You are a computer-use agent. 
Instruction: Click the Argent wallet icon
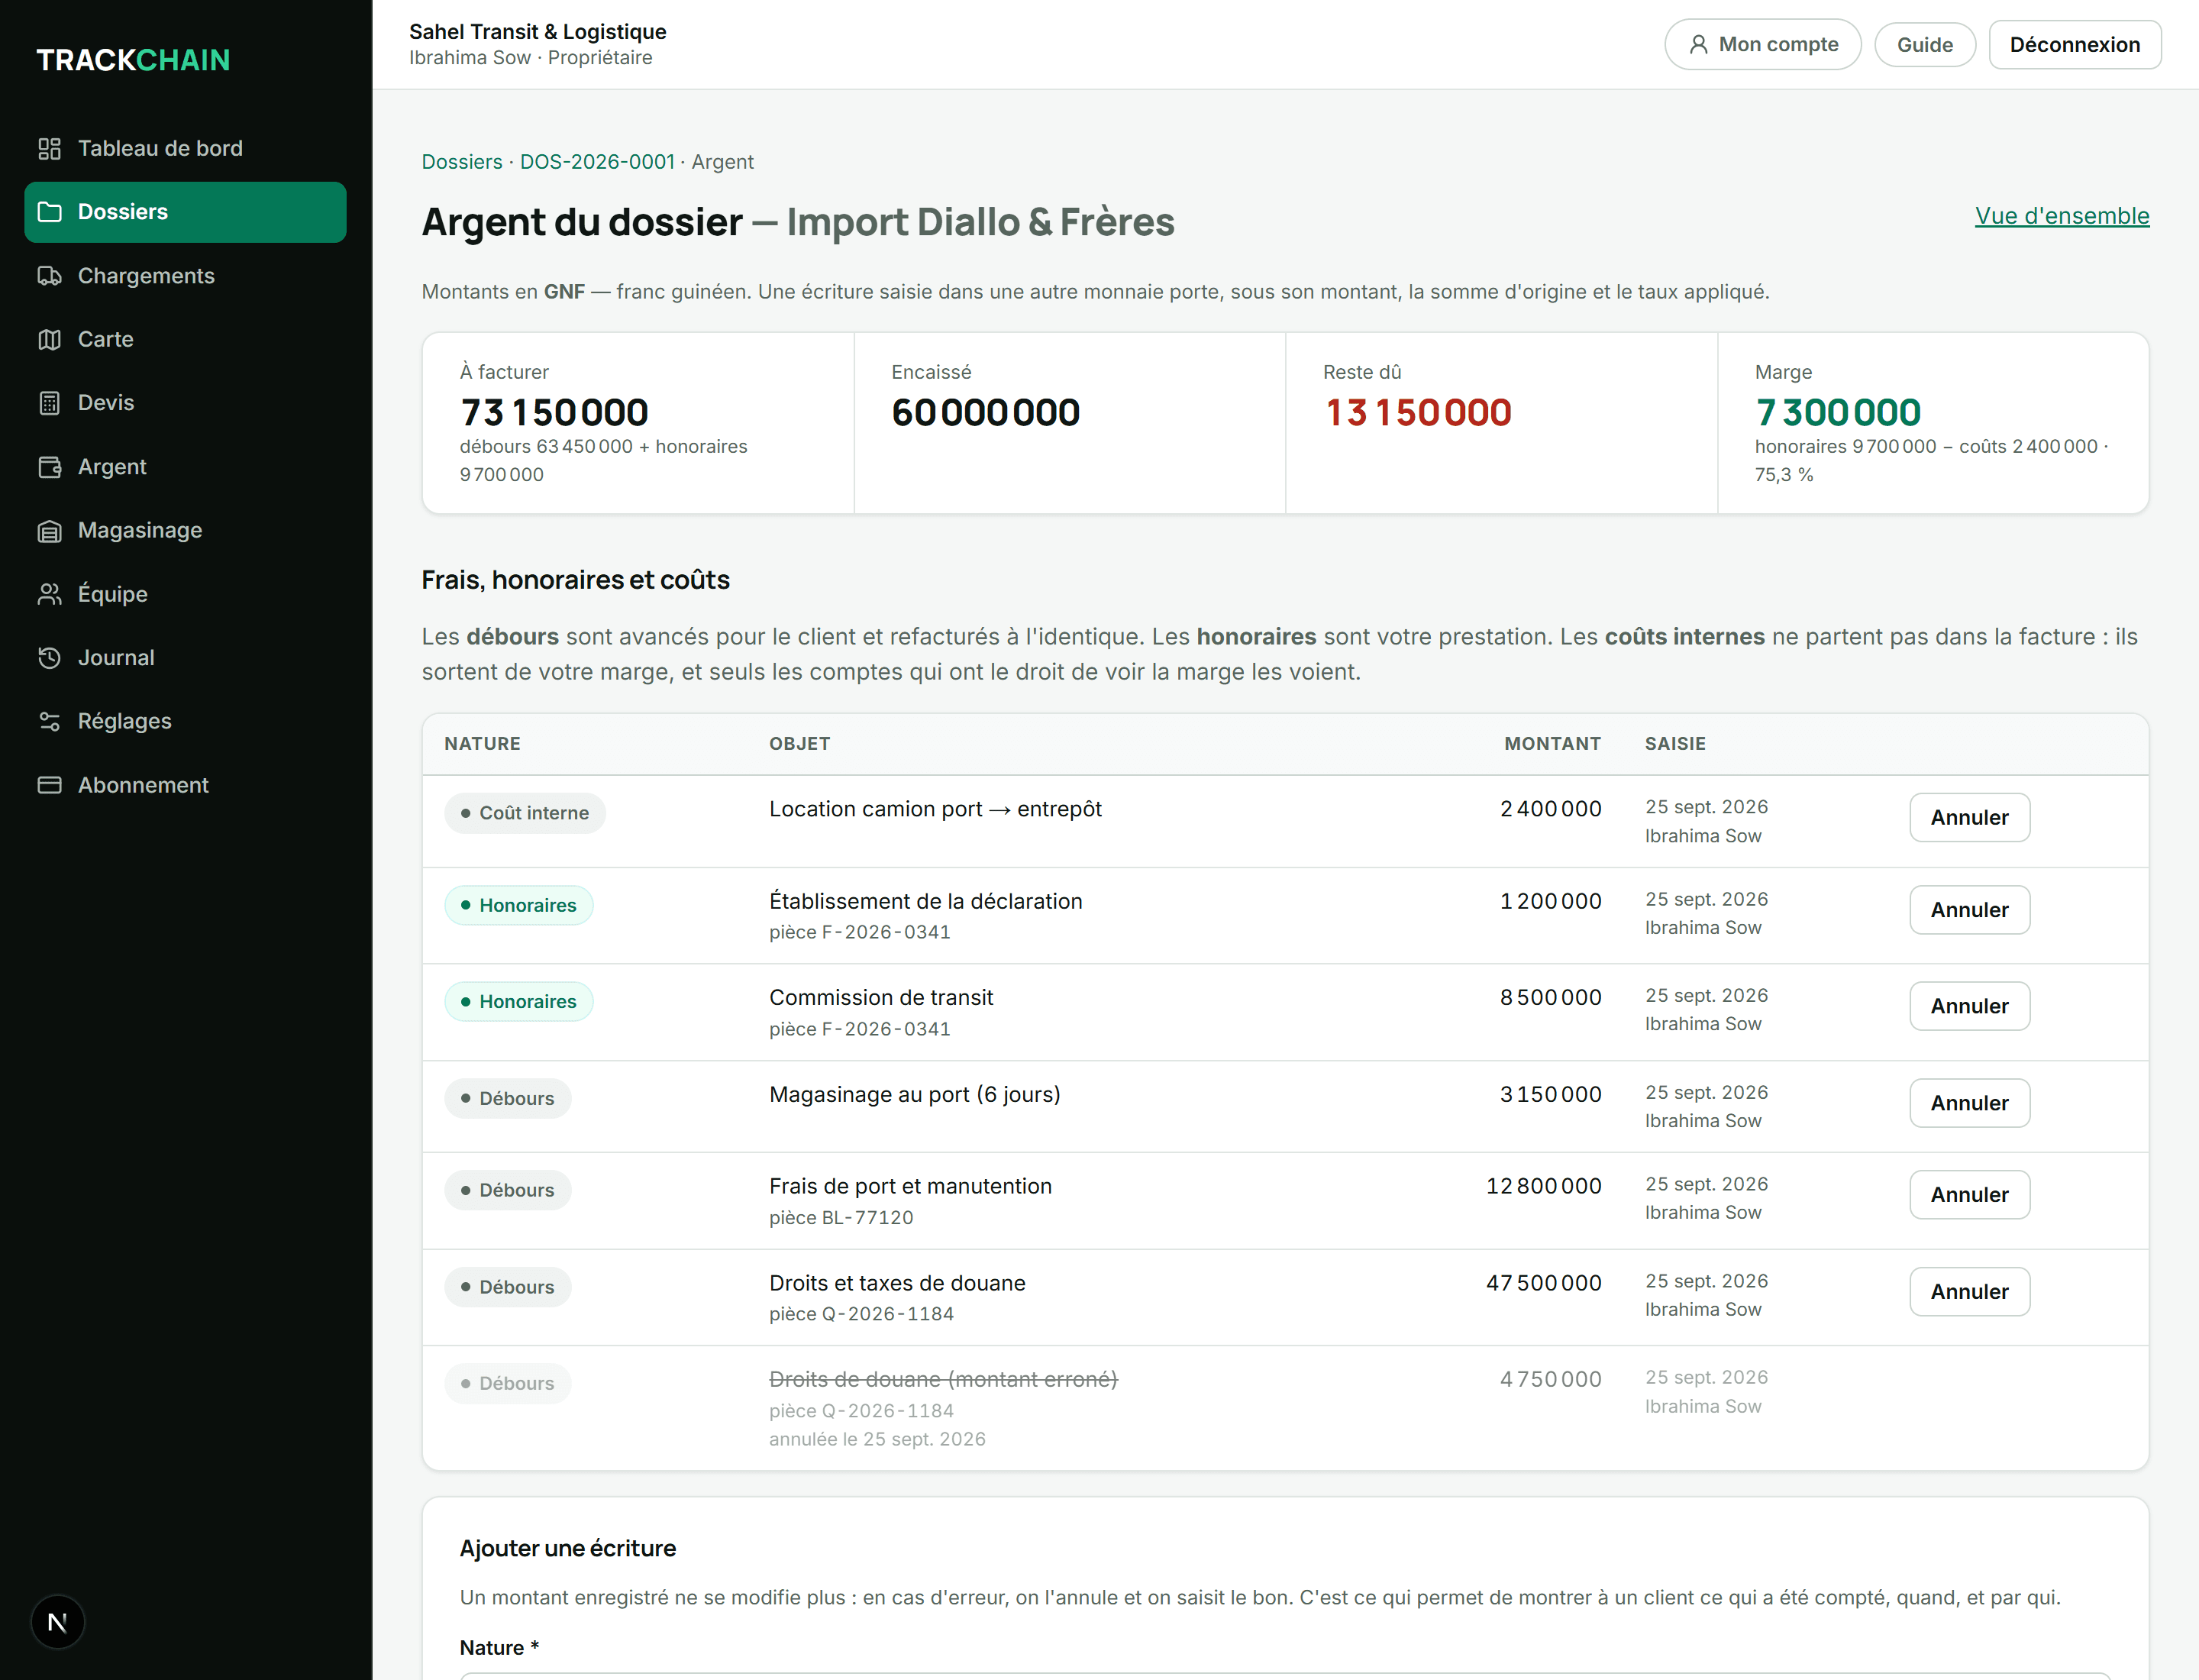coord(49,467)
